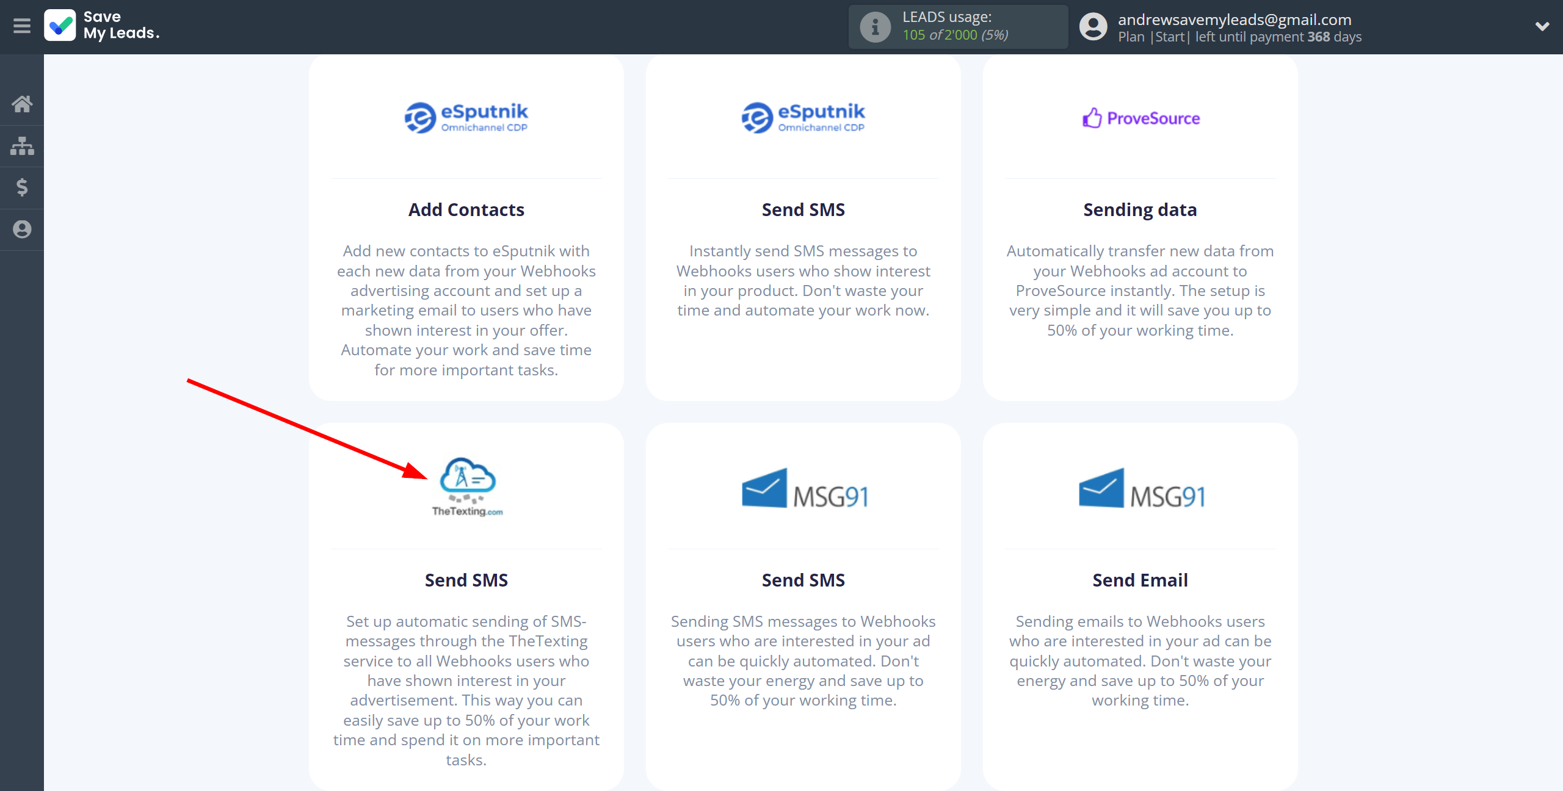Screen dimensions: 1563x791
Task: Click the ProveSource logo
Action: tap(1141, 118)
